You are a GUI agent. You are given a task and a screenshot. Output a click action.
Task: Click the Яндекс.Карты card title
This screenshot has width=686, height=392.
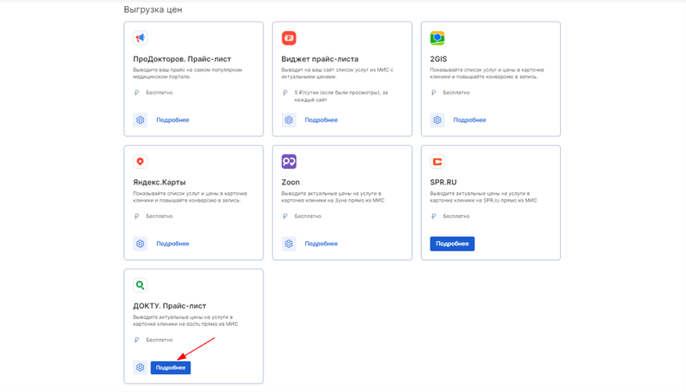click(159, 183)
